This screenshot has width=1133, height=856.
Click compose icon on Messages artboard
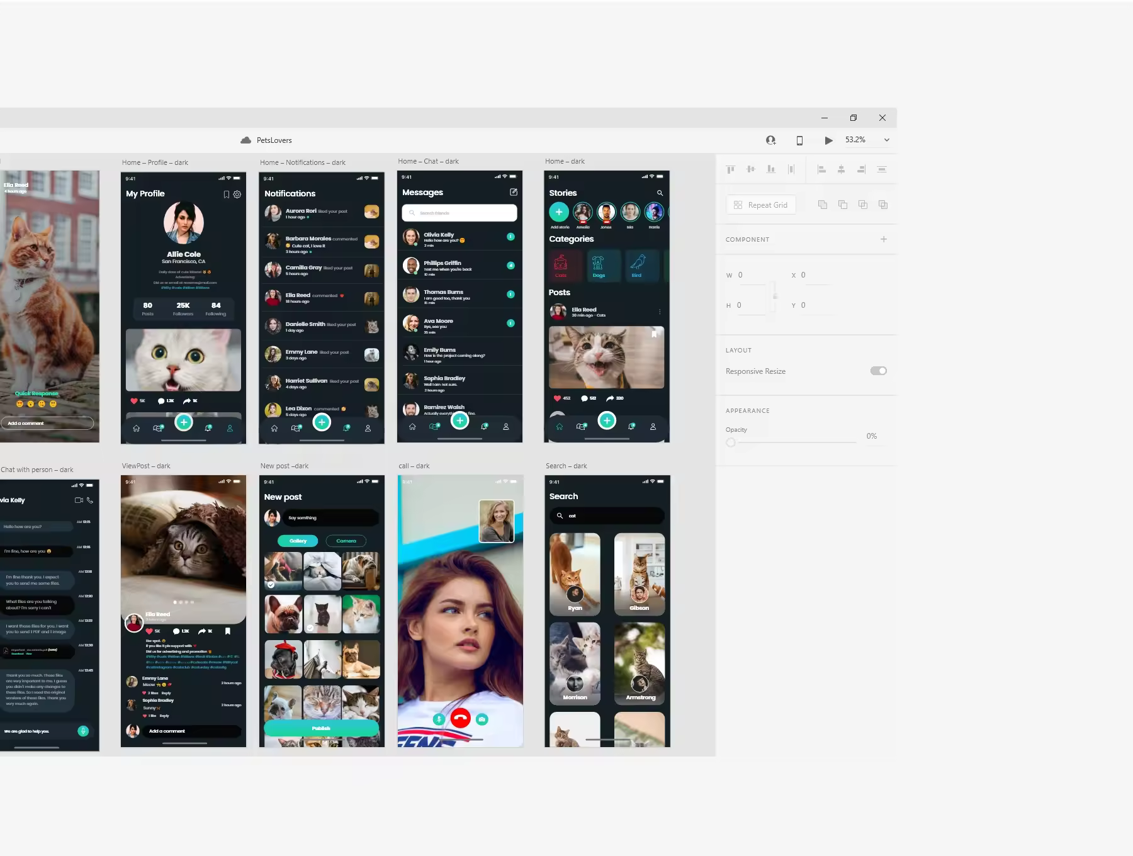(x=514, y=192)
